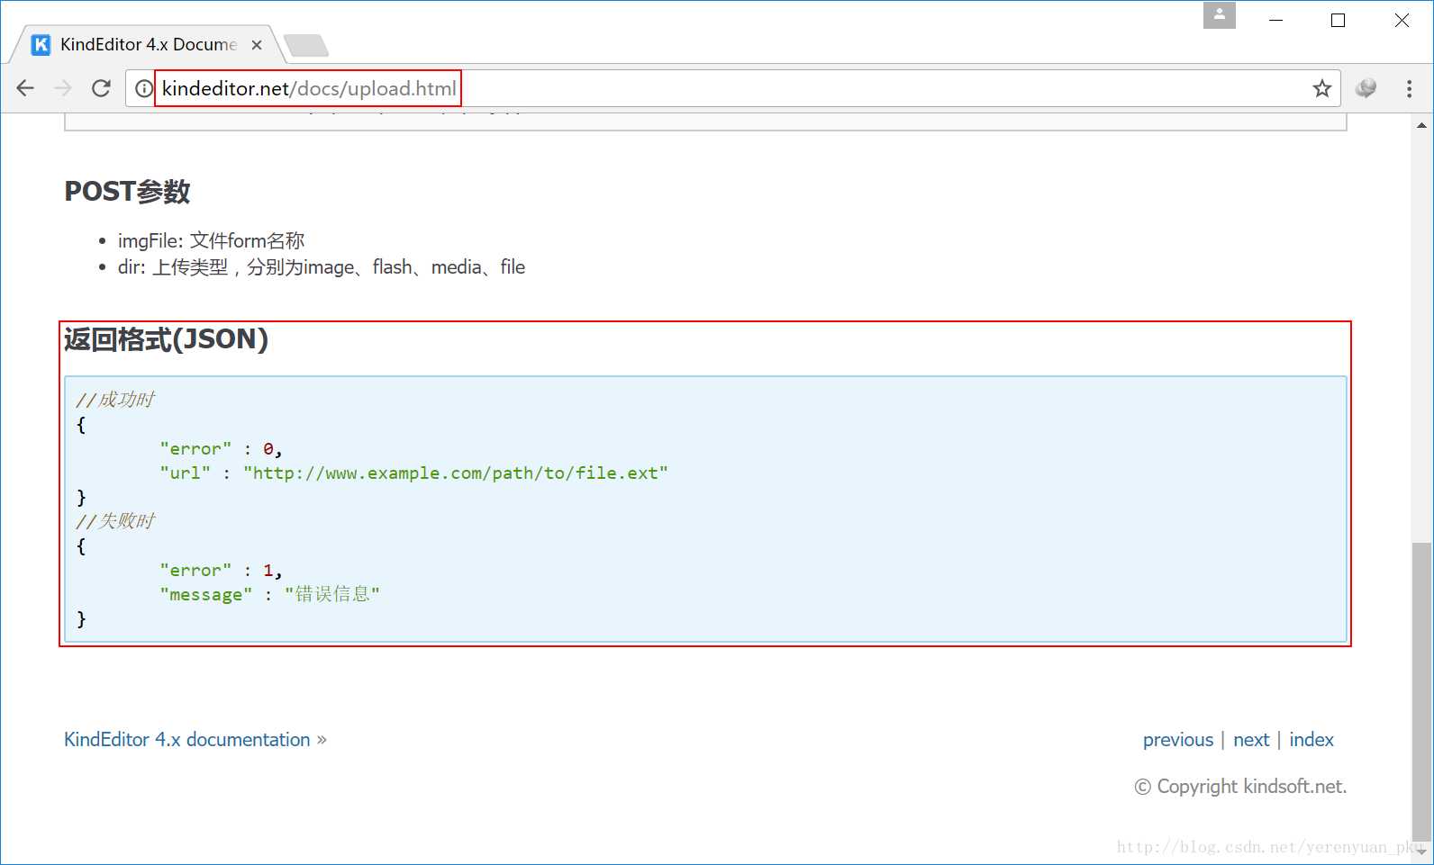Click the vertical scrollbar thumb

click(1421, 691)
